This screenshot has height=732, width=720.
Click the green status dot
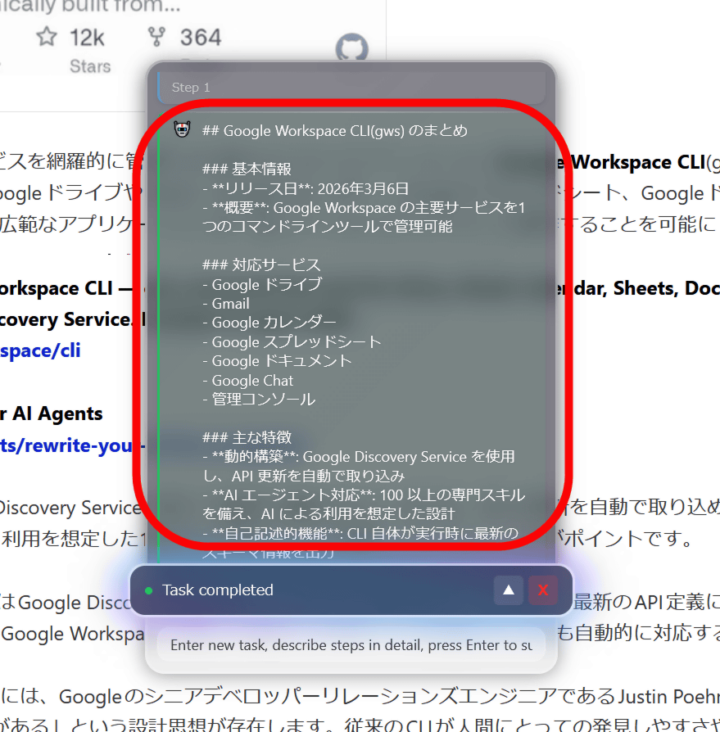[x=149, y=591]
